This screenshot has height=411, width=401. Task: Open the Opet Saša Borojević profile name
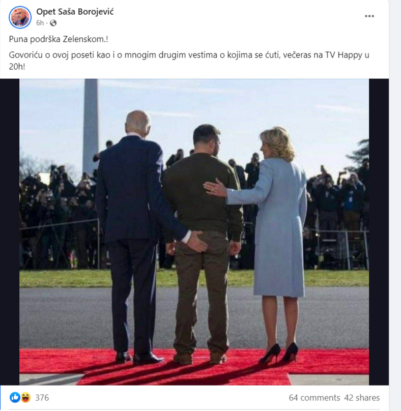(75, 12)
